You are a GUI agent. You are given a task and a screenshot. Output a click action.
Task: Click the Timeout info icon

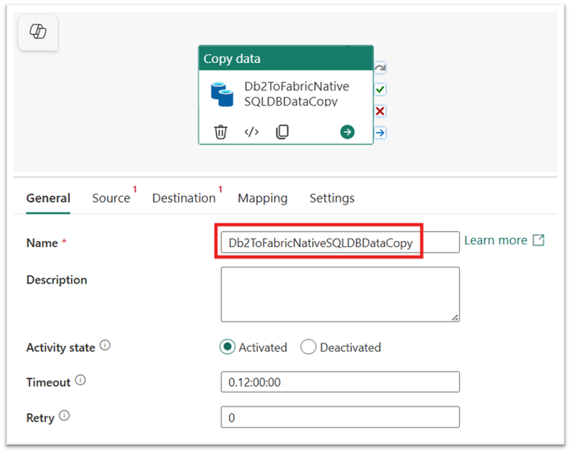80,380
